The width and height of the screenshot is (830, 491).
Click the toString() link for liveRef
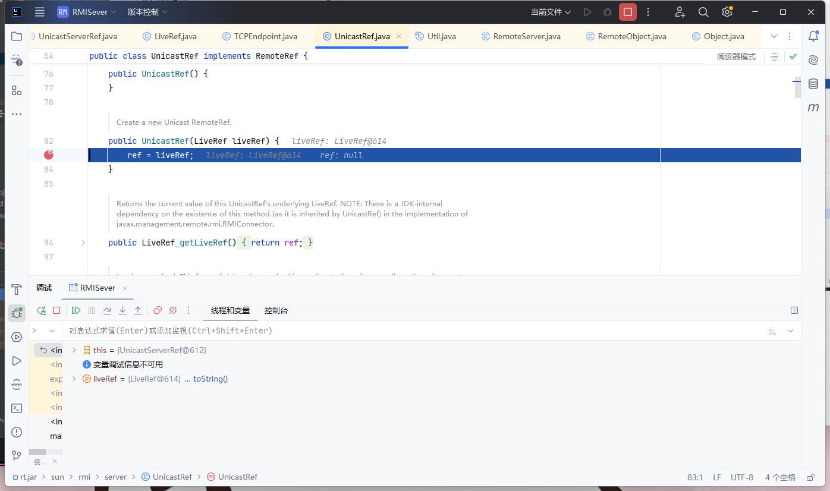(210, 379)
